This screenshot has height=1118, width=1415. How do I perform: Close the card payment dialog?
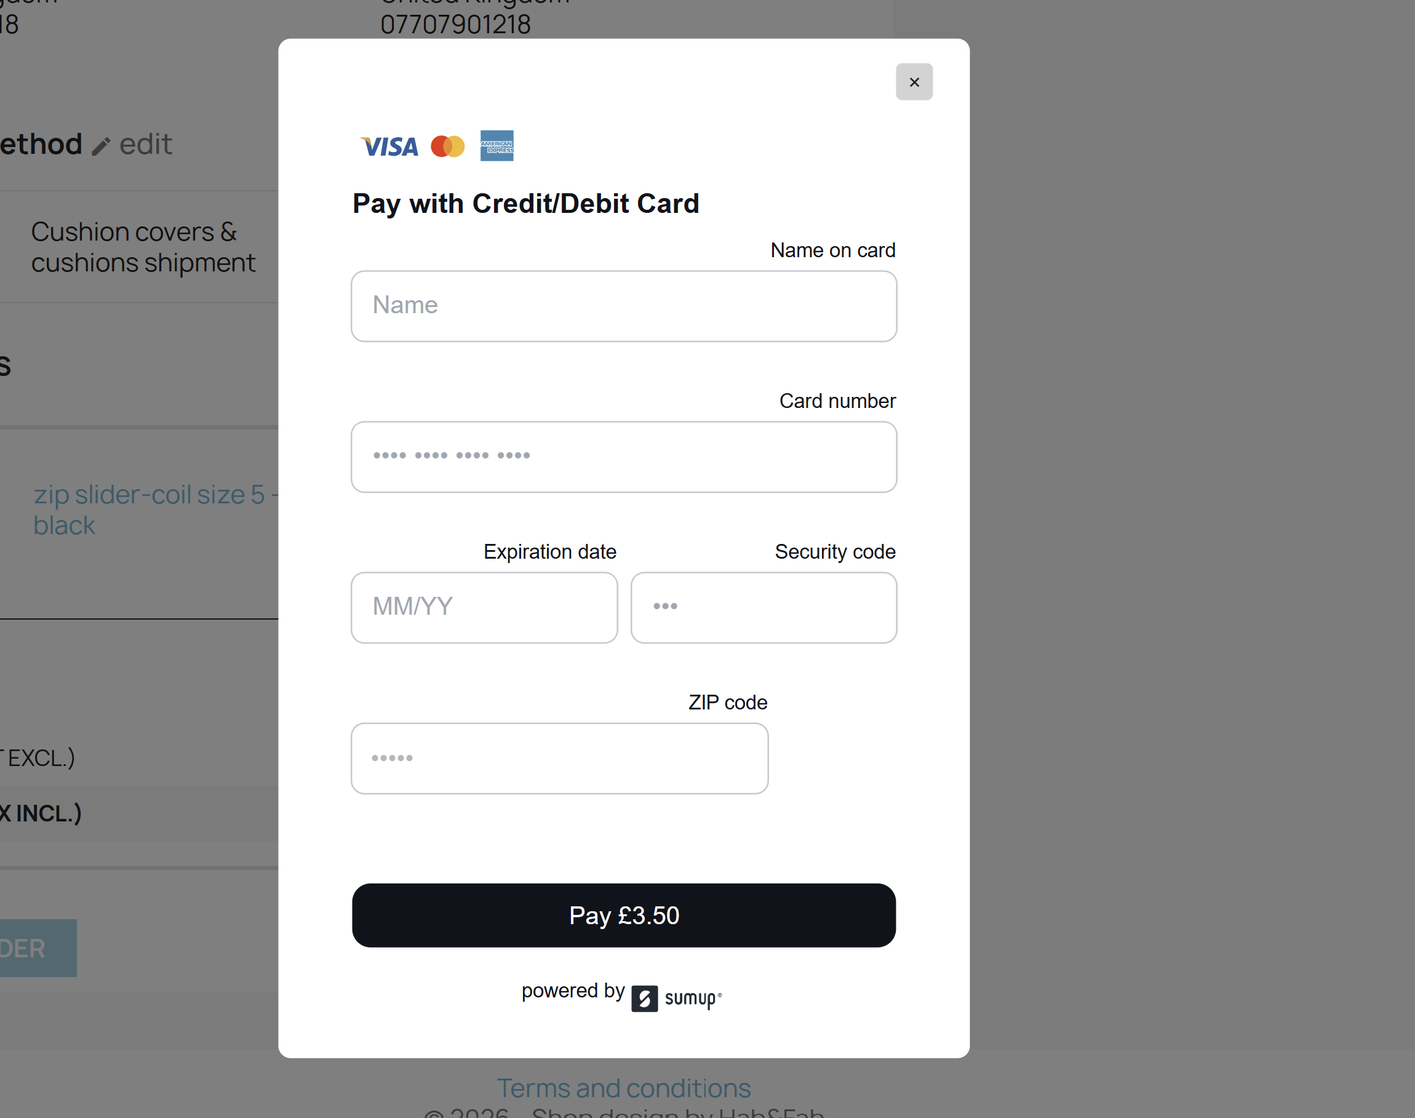click(914, 82)
